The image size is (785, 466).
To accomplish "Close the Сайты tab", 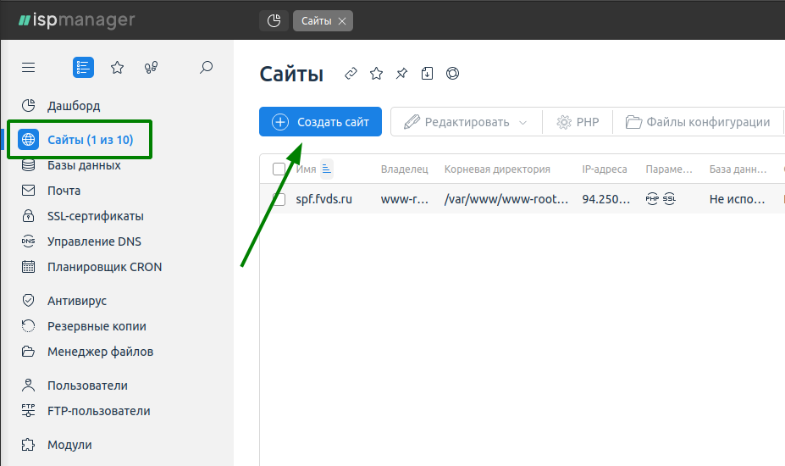I will tap(342, 21).
